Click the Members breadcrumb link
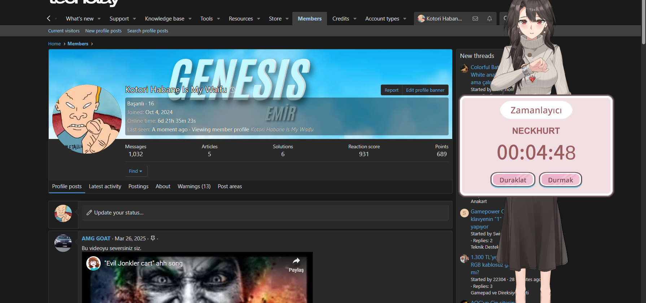The image size is (646, 303). coord(78,44)
